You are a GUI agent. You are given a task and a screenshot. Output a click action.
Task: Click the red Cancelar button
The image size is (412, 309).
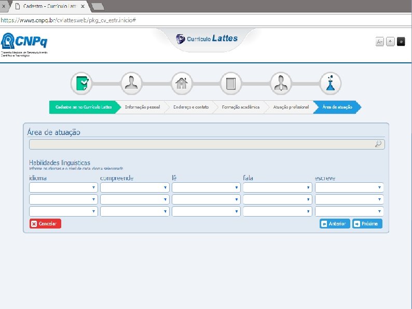coord(45,223)
